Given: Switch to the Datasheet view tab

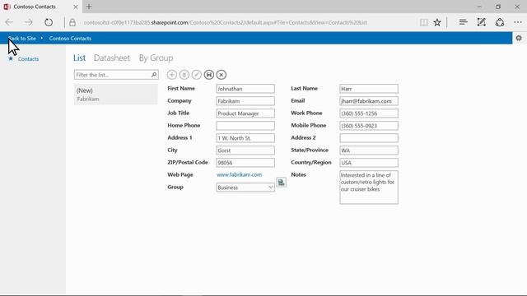Looking at the screenshot, I should (112, 58).
